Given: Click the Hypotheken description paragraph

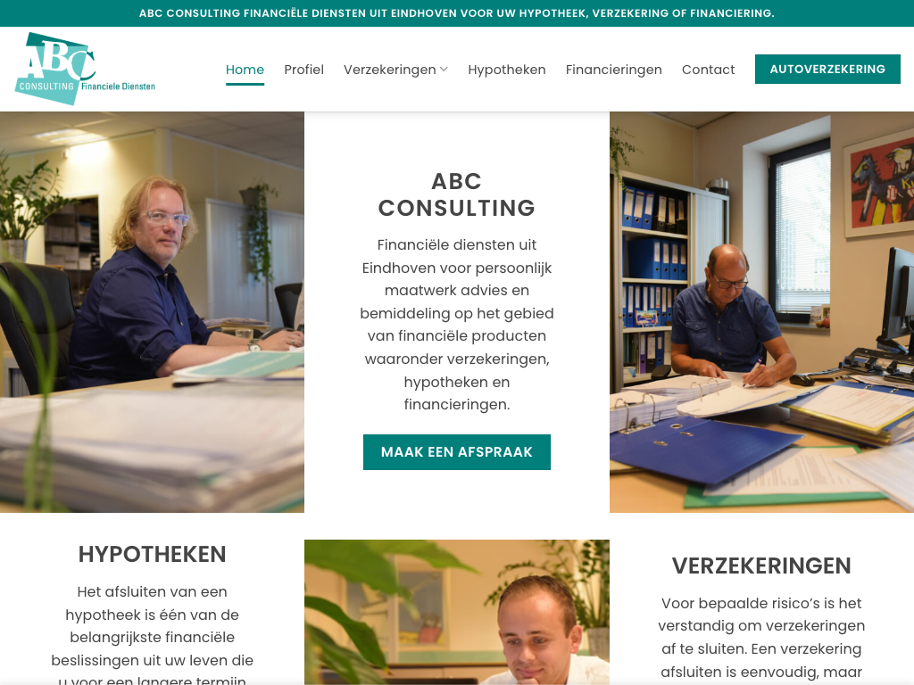Looking at the screenshot, I should tap(152, 634).
